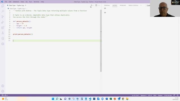
Task: Open the Accounts icon in activity bar
Action: coord(3,86)
